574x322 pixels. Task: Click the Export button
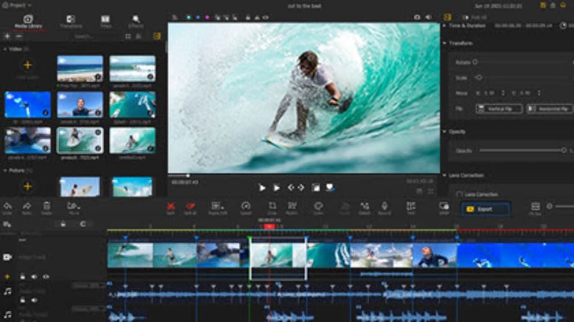pyautogui.click(x=485, y=209)
